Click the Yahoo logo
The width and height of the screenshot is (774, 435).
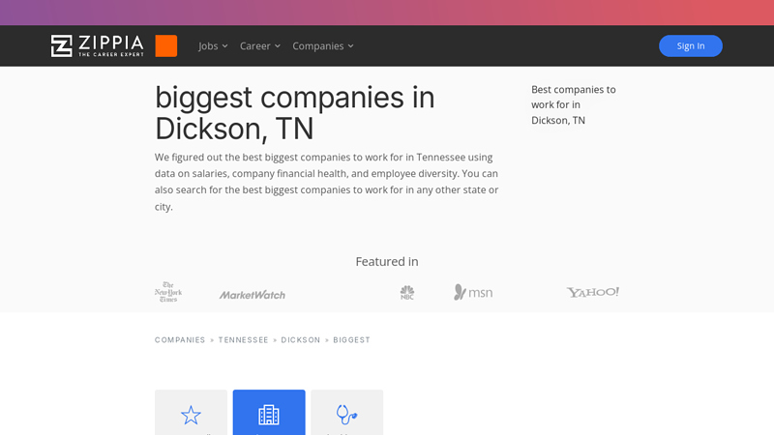[592, 292]
